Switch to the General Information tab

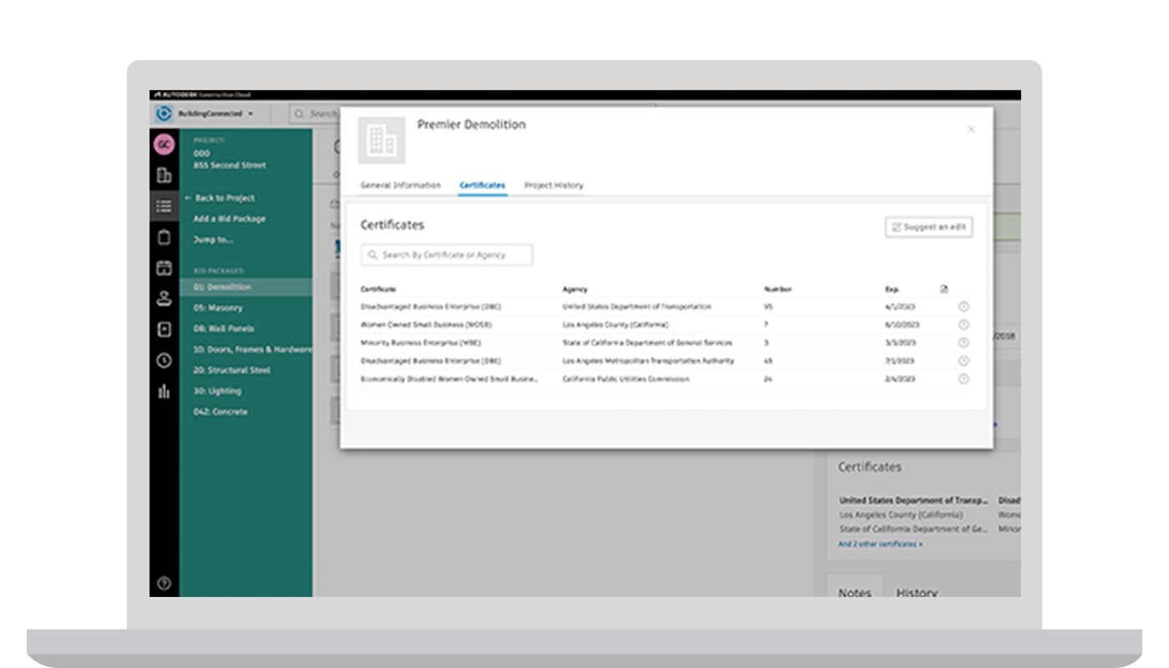401,185
